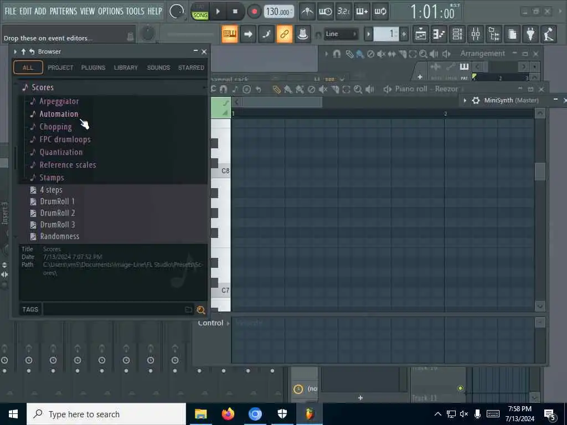Open the Channel rack view from the main toolbar
This screenshot has width=567, height=425.
(457, 34)
